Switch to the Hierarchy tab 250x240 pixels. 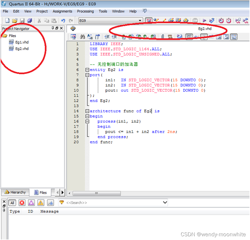click(x=15, y=192)
